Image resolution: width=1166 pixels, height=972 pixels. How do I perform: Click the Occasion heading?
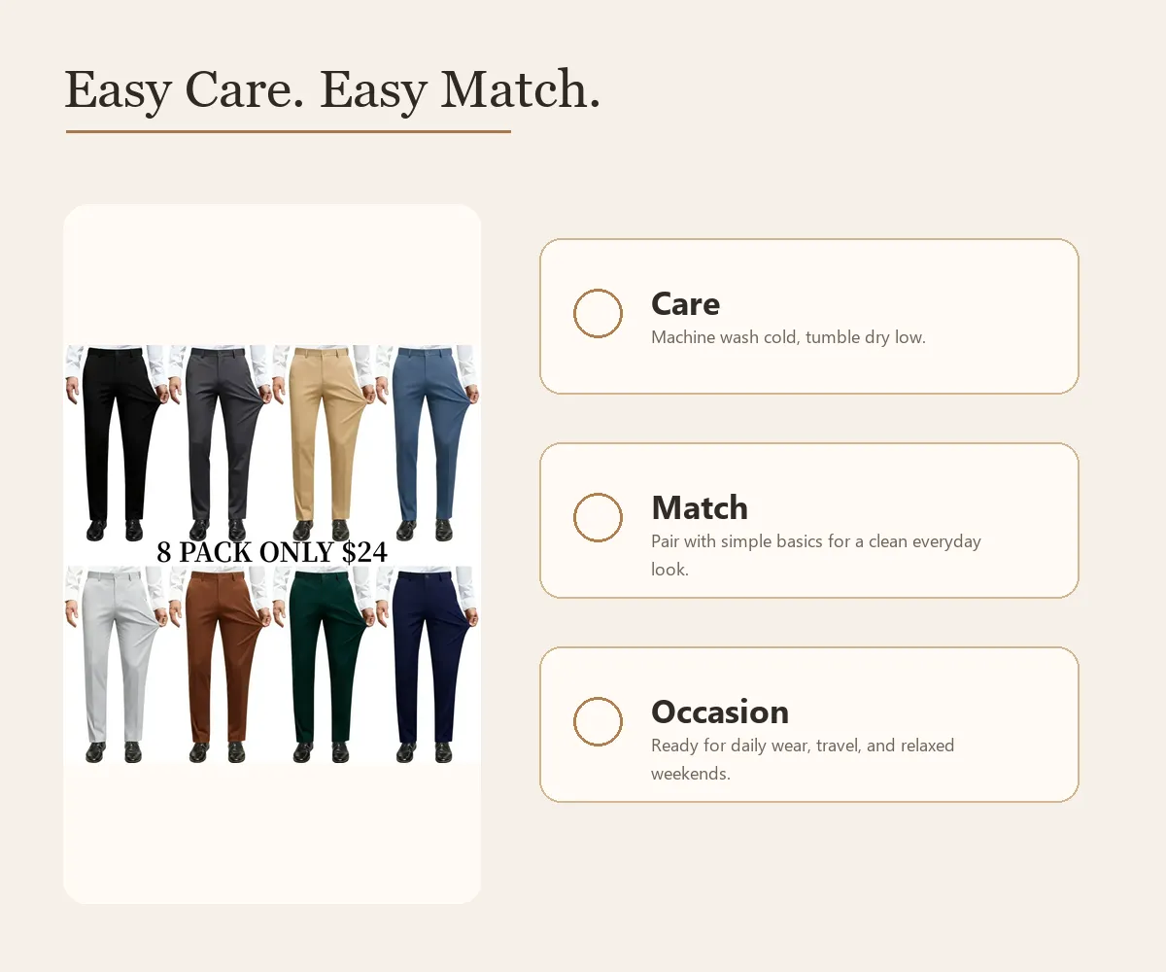[x=720, y=712]
